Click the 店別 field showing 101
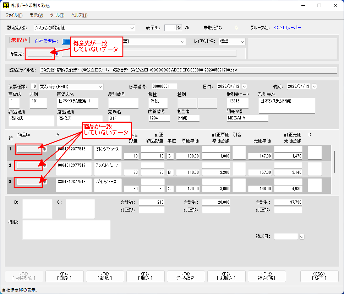 point(38,103)
